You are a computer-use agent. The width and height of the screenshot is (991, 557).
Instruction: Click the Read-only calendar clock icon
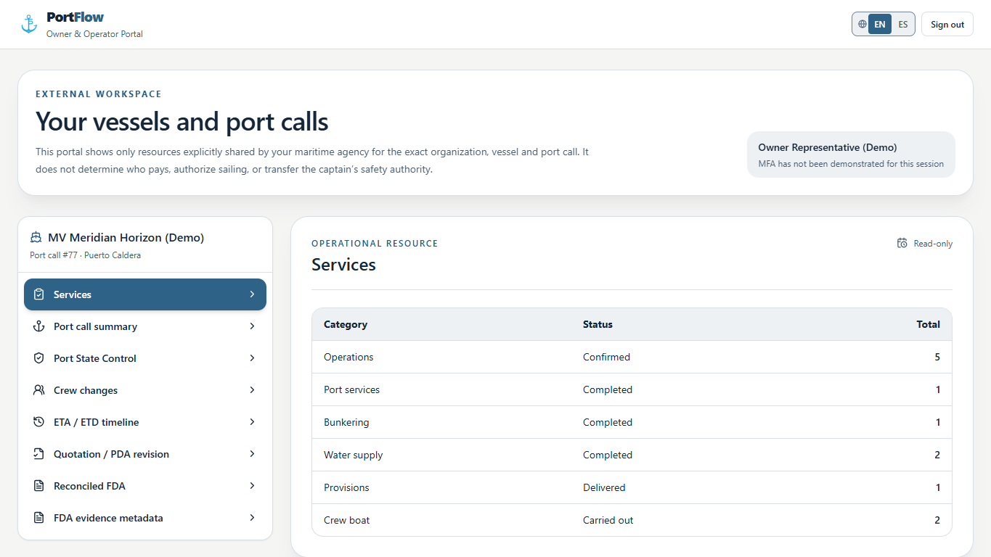(902, 243)
